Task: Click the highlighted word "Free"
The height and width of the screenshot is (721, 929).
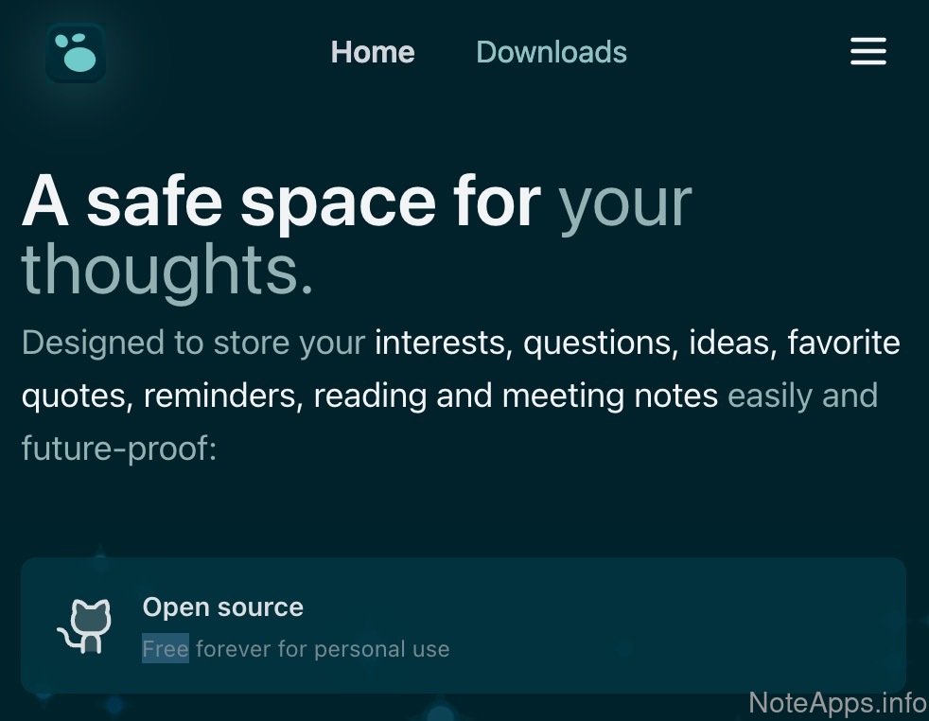Action: (x=166, y=649)
